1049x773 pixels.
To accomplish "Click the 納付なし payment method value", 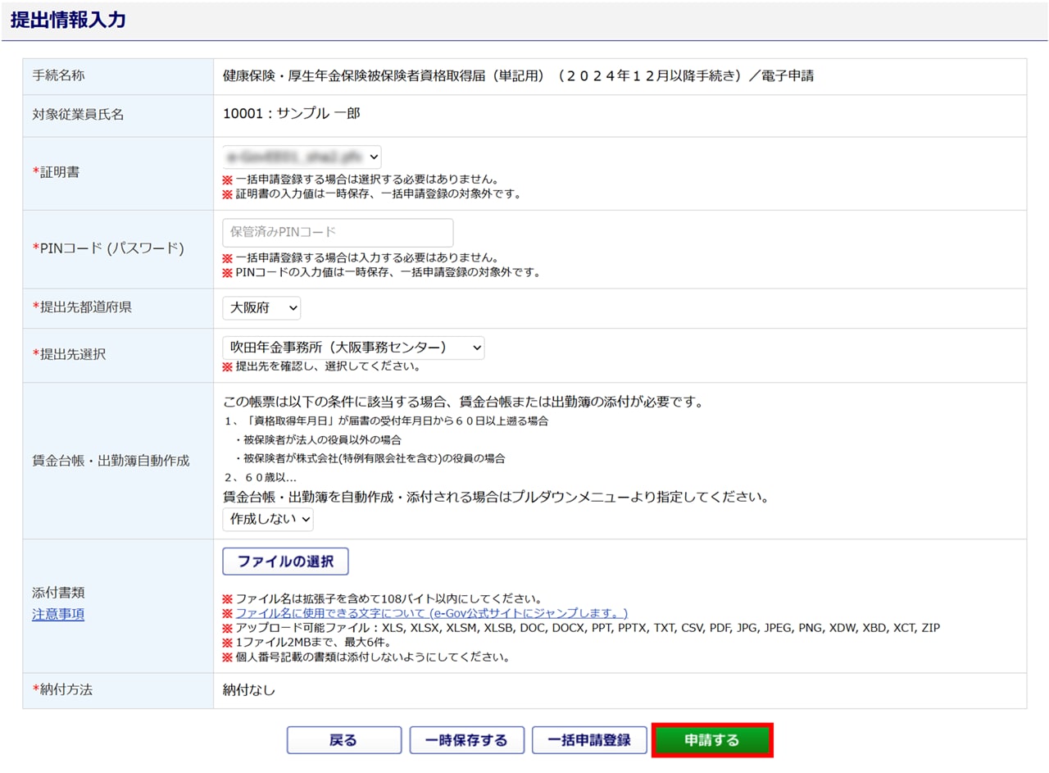I will pos(249,689).
